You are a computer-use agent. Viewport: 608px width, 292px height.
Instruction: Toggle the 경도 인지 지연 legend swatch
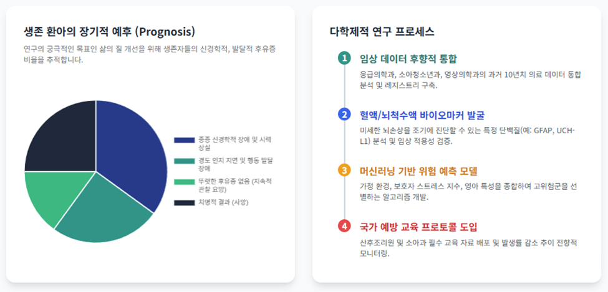(184, 161)
